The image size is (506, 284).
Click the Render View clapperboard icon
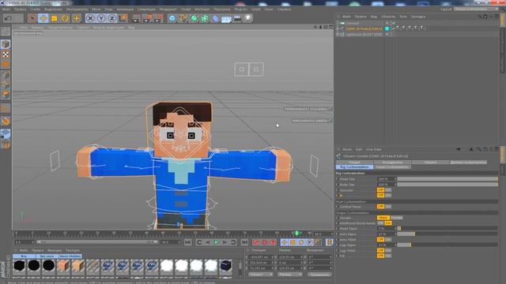136,18
